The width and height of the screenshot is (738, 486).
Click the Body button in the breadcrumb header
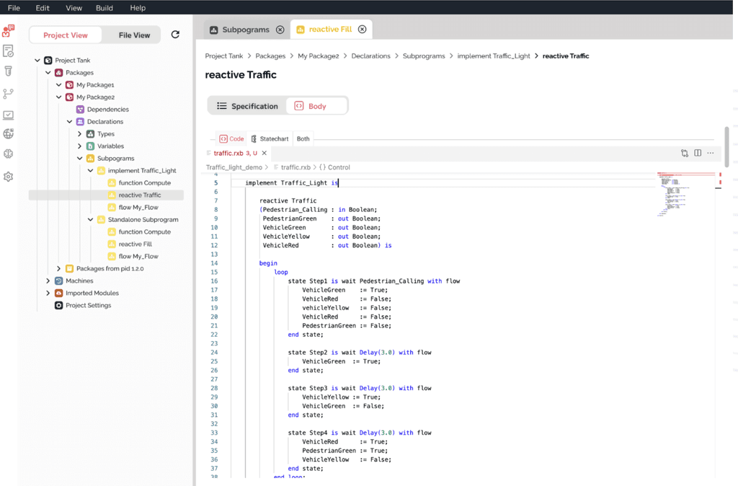click(x=316, y=105)
